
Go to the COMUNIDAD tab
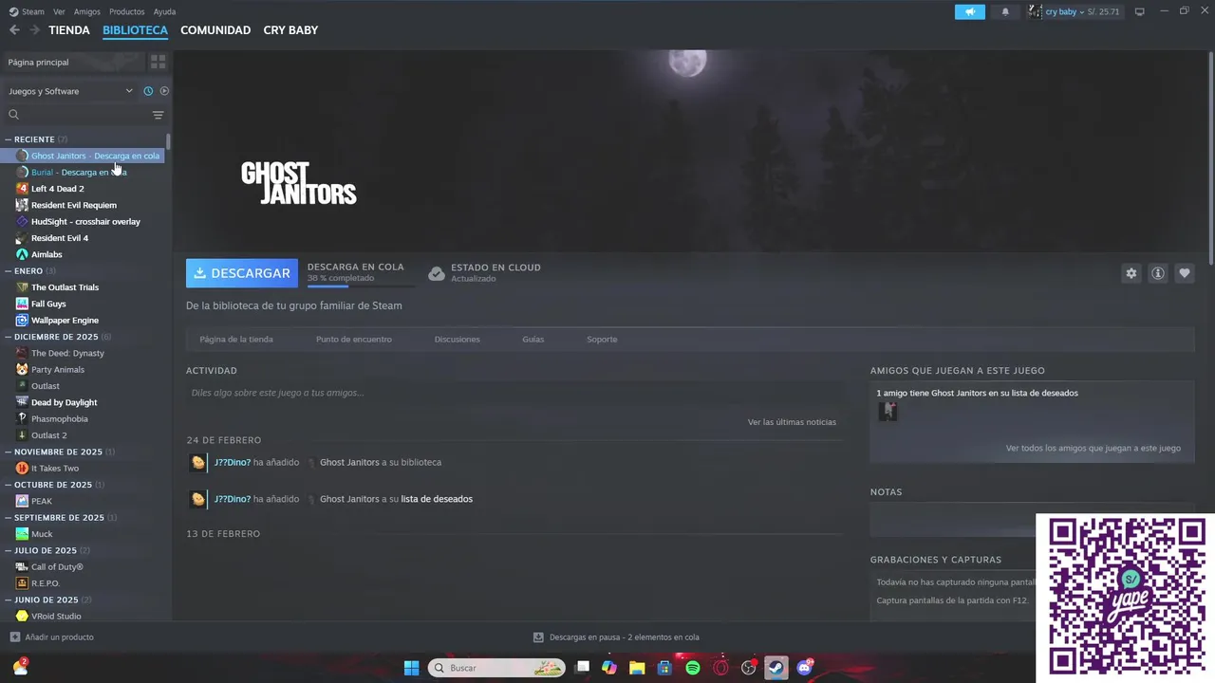tap(215, 30)
